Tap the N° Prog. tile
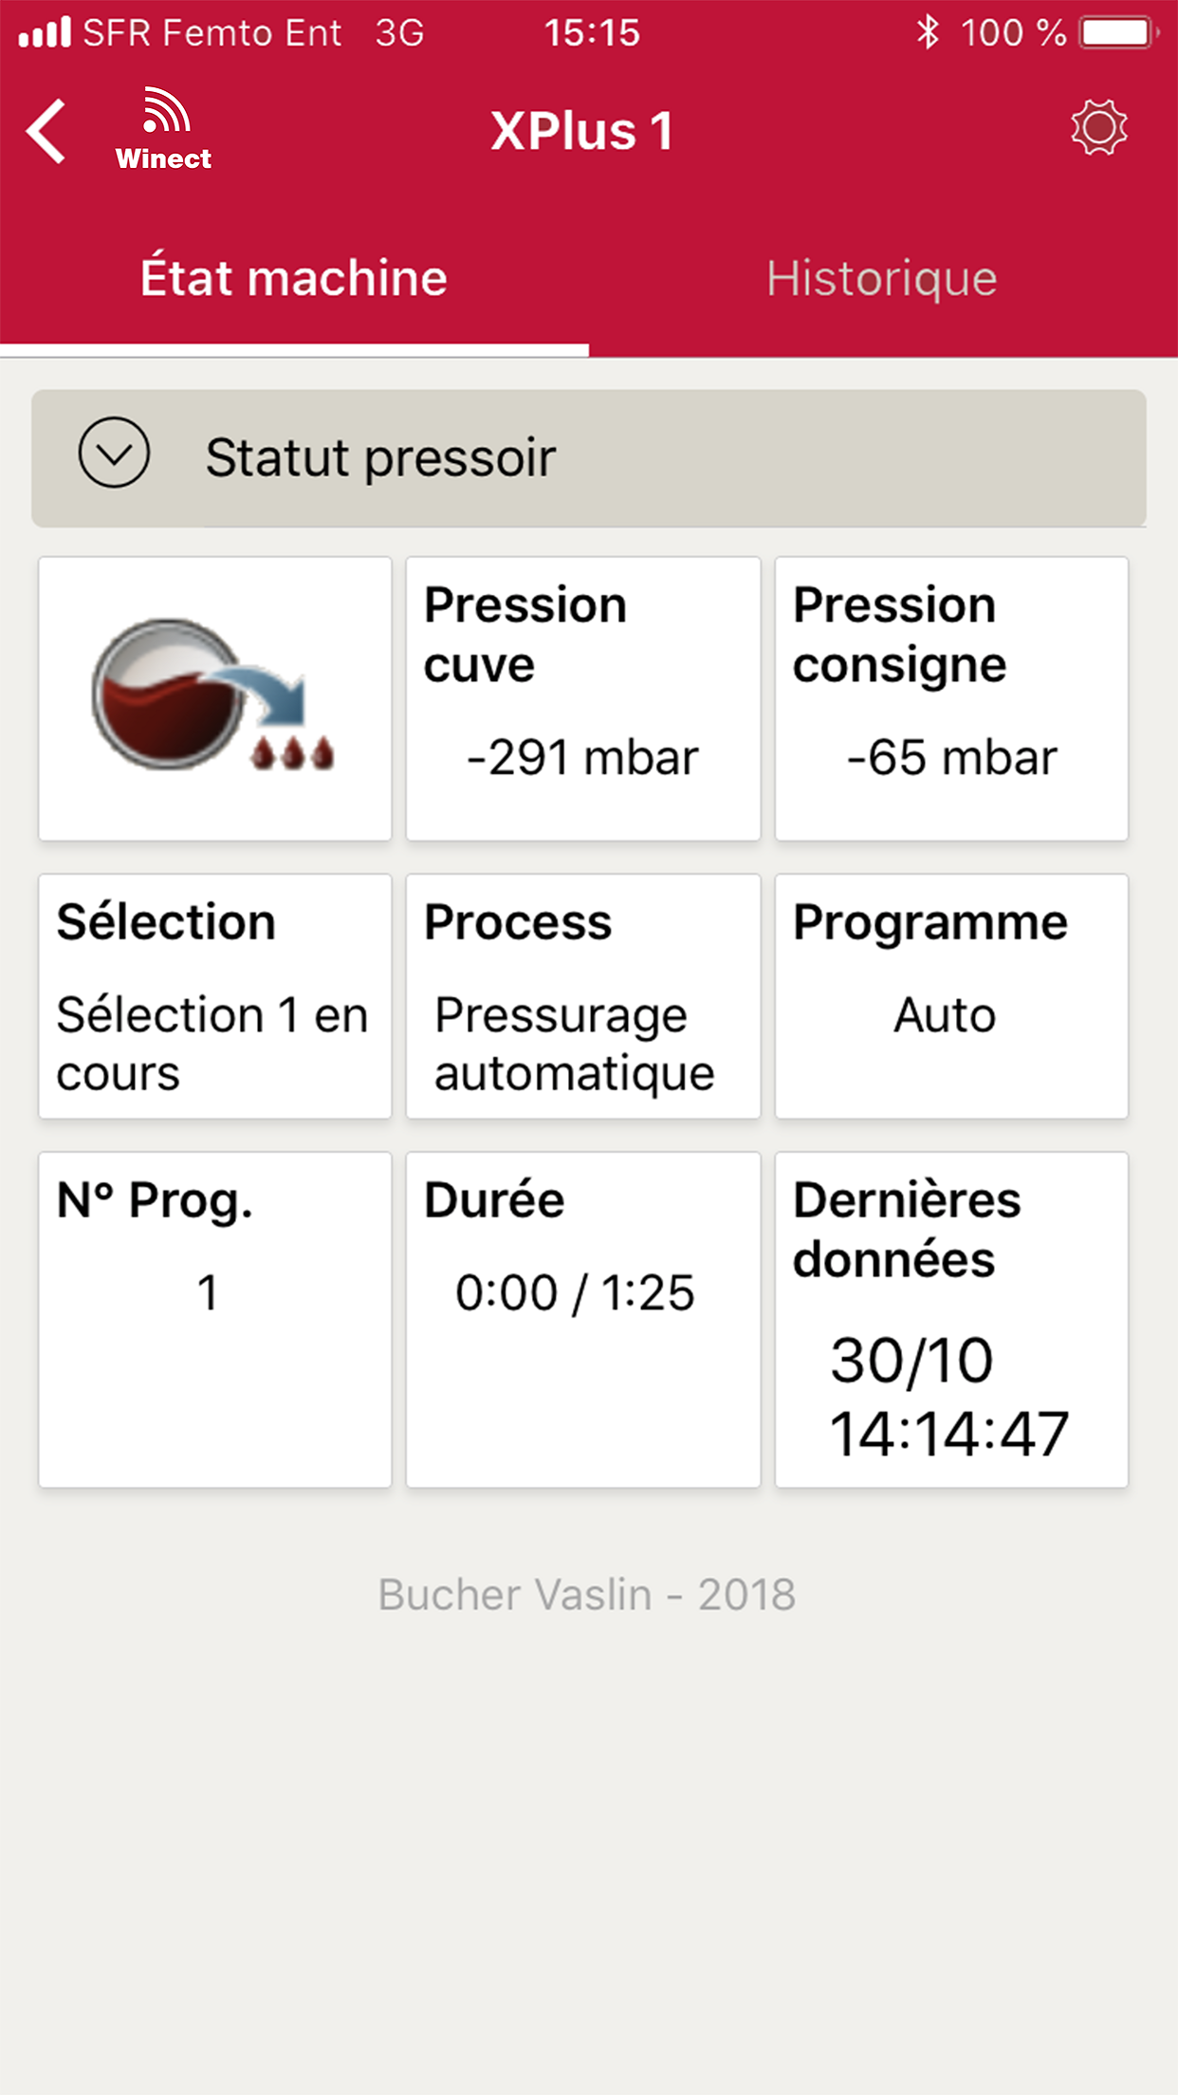The image size is (1178, 2095). point(214,1319)
